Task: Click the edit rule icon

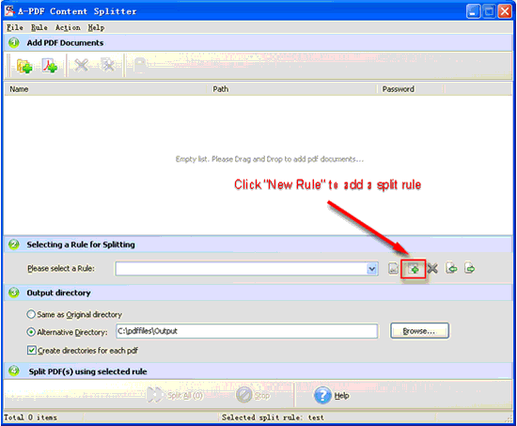Action: 393,269
